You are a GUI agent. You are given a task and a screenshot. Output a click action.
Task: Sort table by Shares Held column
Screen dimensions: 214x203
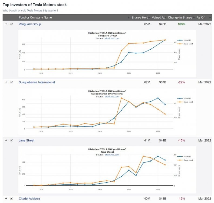(x=140, y=18)
